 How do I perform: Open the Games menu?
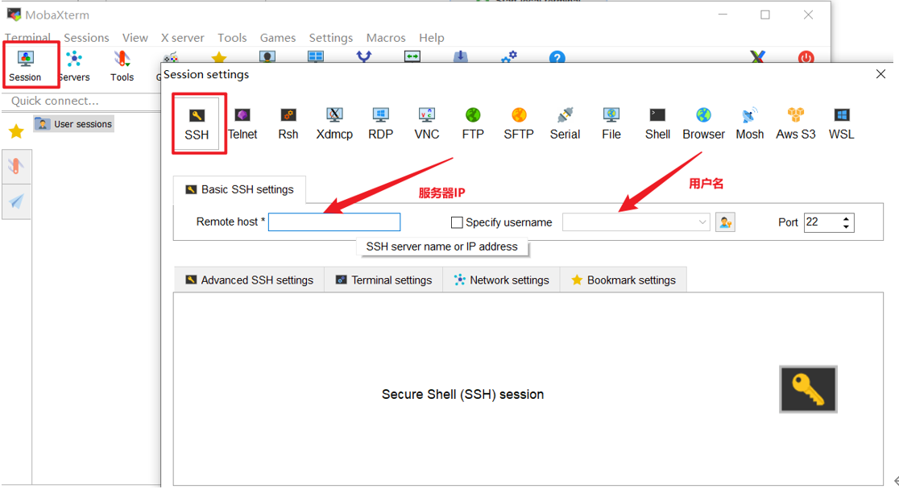(x=278, y=38)
